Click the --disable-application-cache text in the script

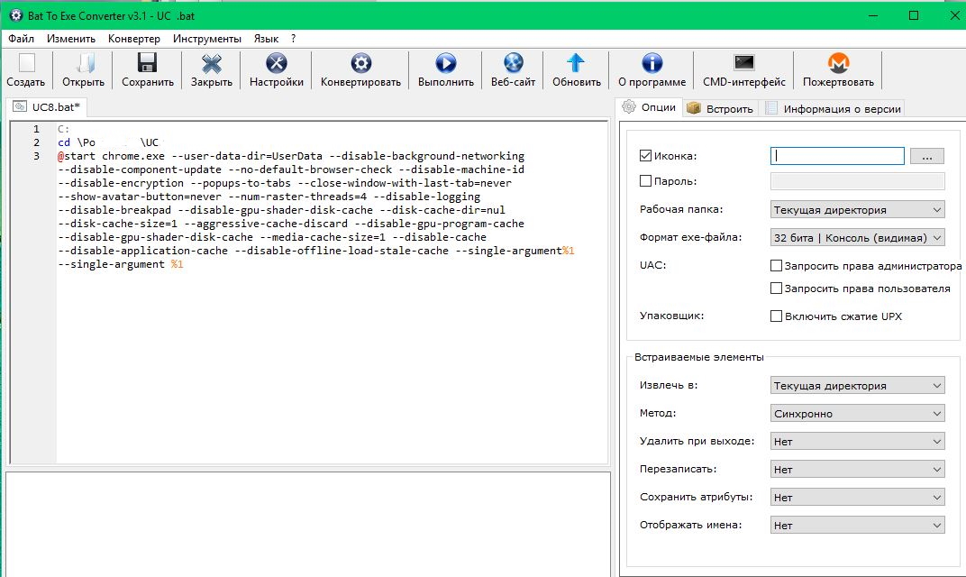[143, 251]
